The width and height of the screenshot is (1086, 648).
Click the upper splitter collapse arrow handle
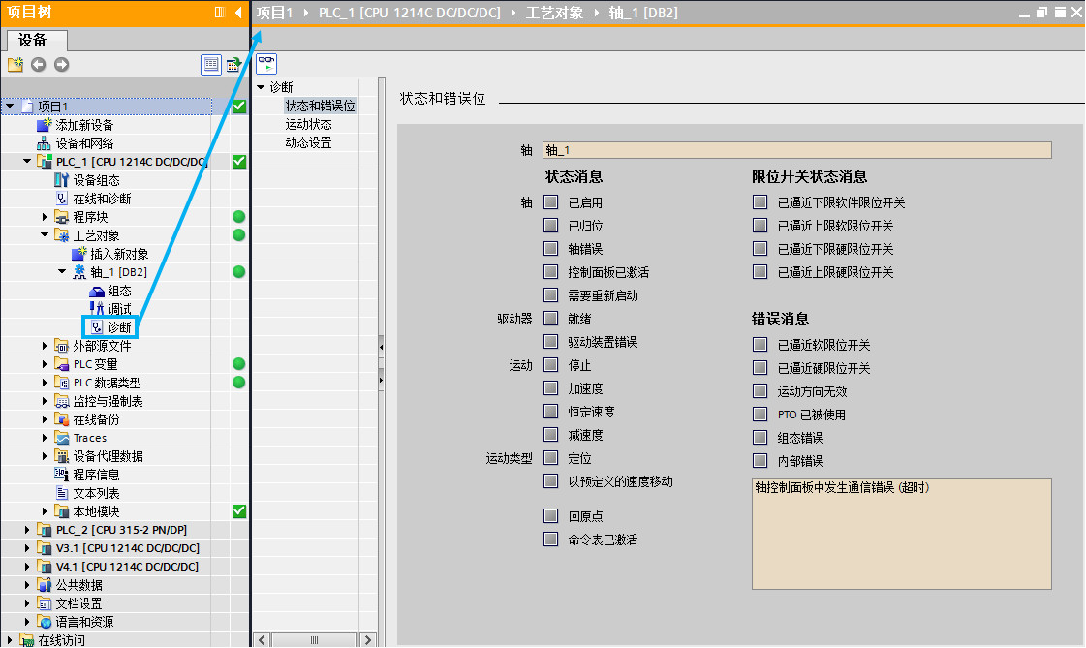point(381,347)
